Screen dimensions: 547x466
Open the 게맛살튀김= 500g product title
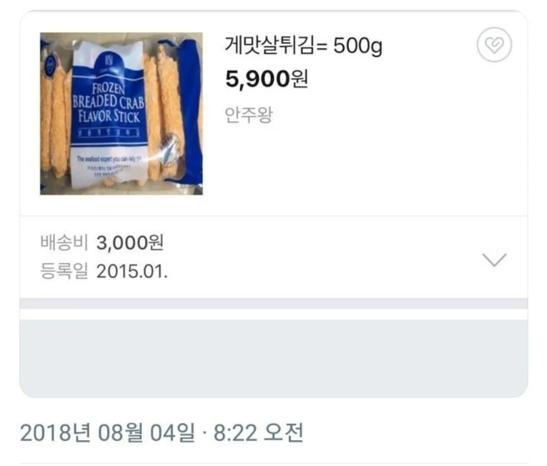(303, 46)
